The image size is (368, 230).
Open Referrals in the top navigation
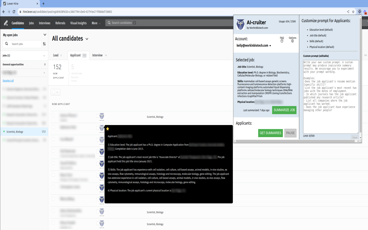pyautogui.click(x=60, y=23)
